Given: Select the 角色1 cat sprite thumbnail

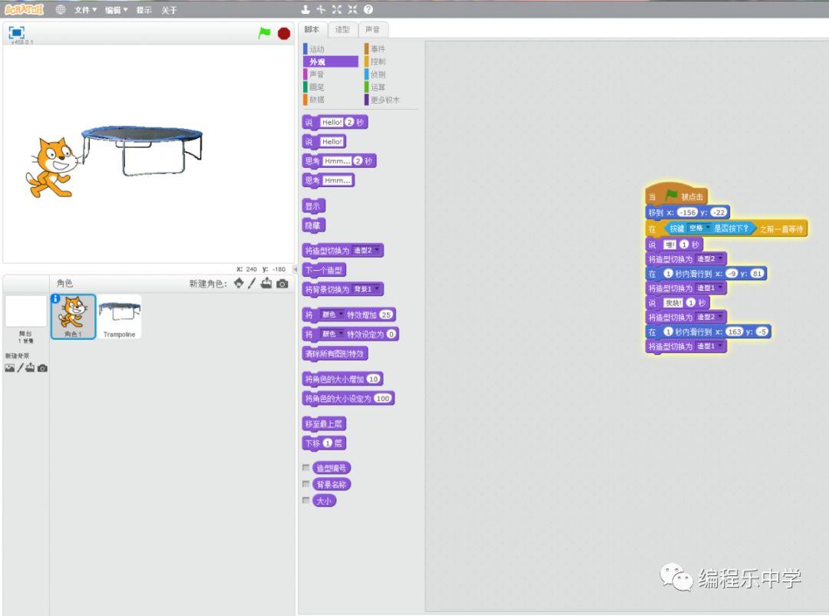Looking at the screenshot, I should click(73, 317).
